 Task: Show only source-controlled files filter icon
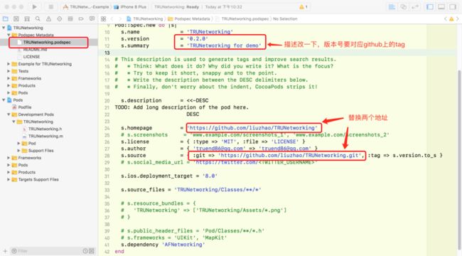pos(92,251)
